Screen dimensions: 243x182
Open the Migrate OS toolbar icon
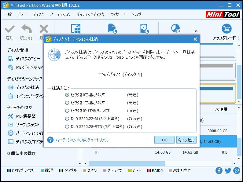(76, 28)
